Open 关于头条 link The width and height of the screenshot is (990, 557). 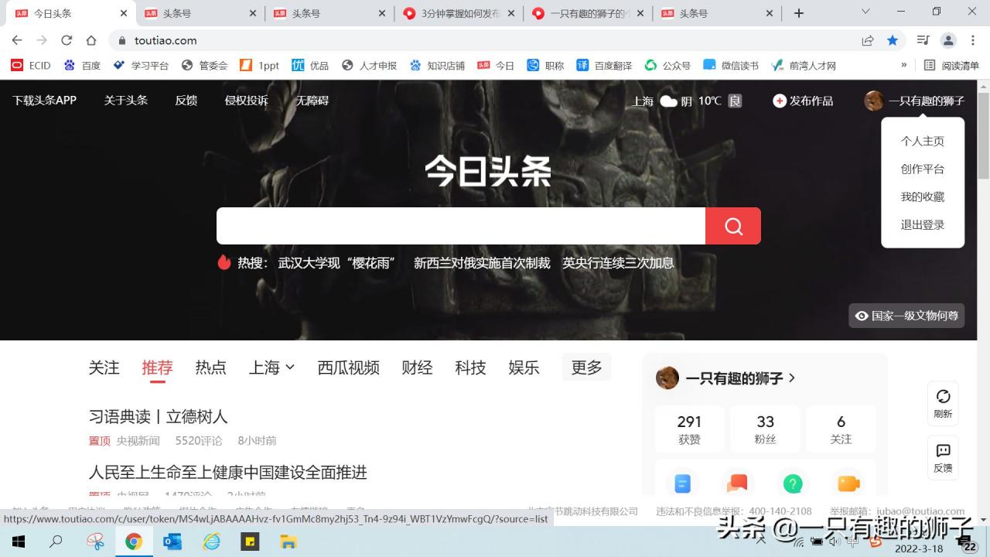[x=126, y=101]
